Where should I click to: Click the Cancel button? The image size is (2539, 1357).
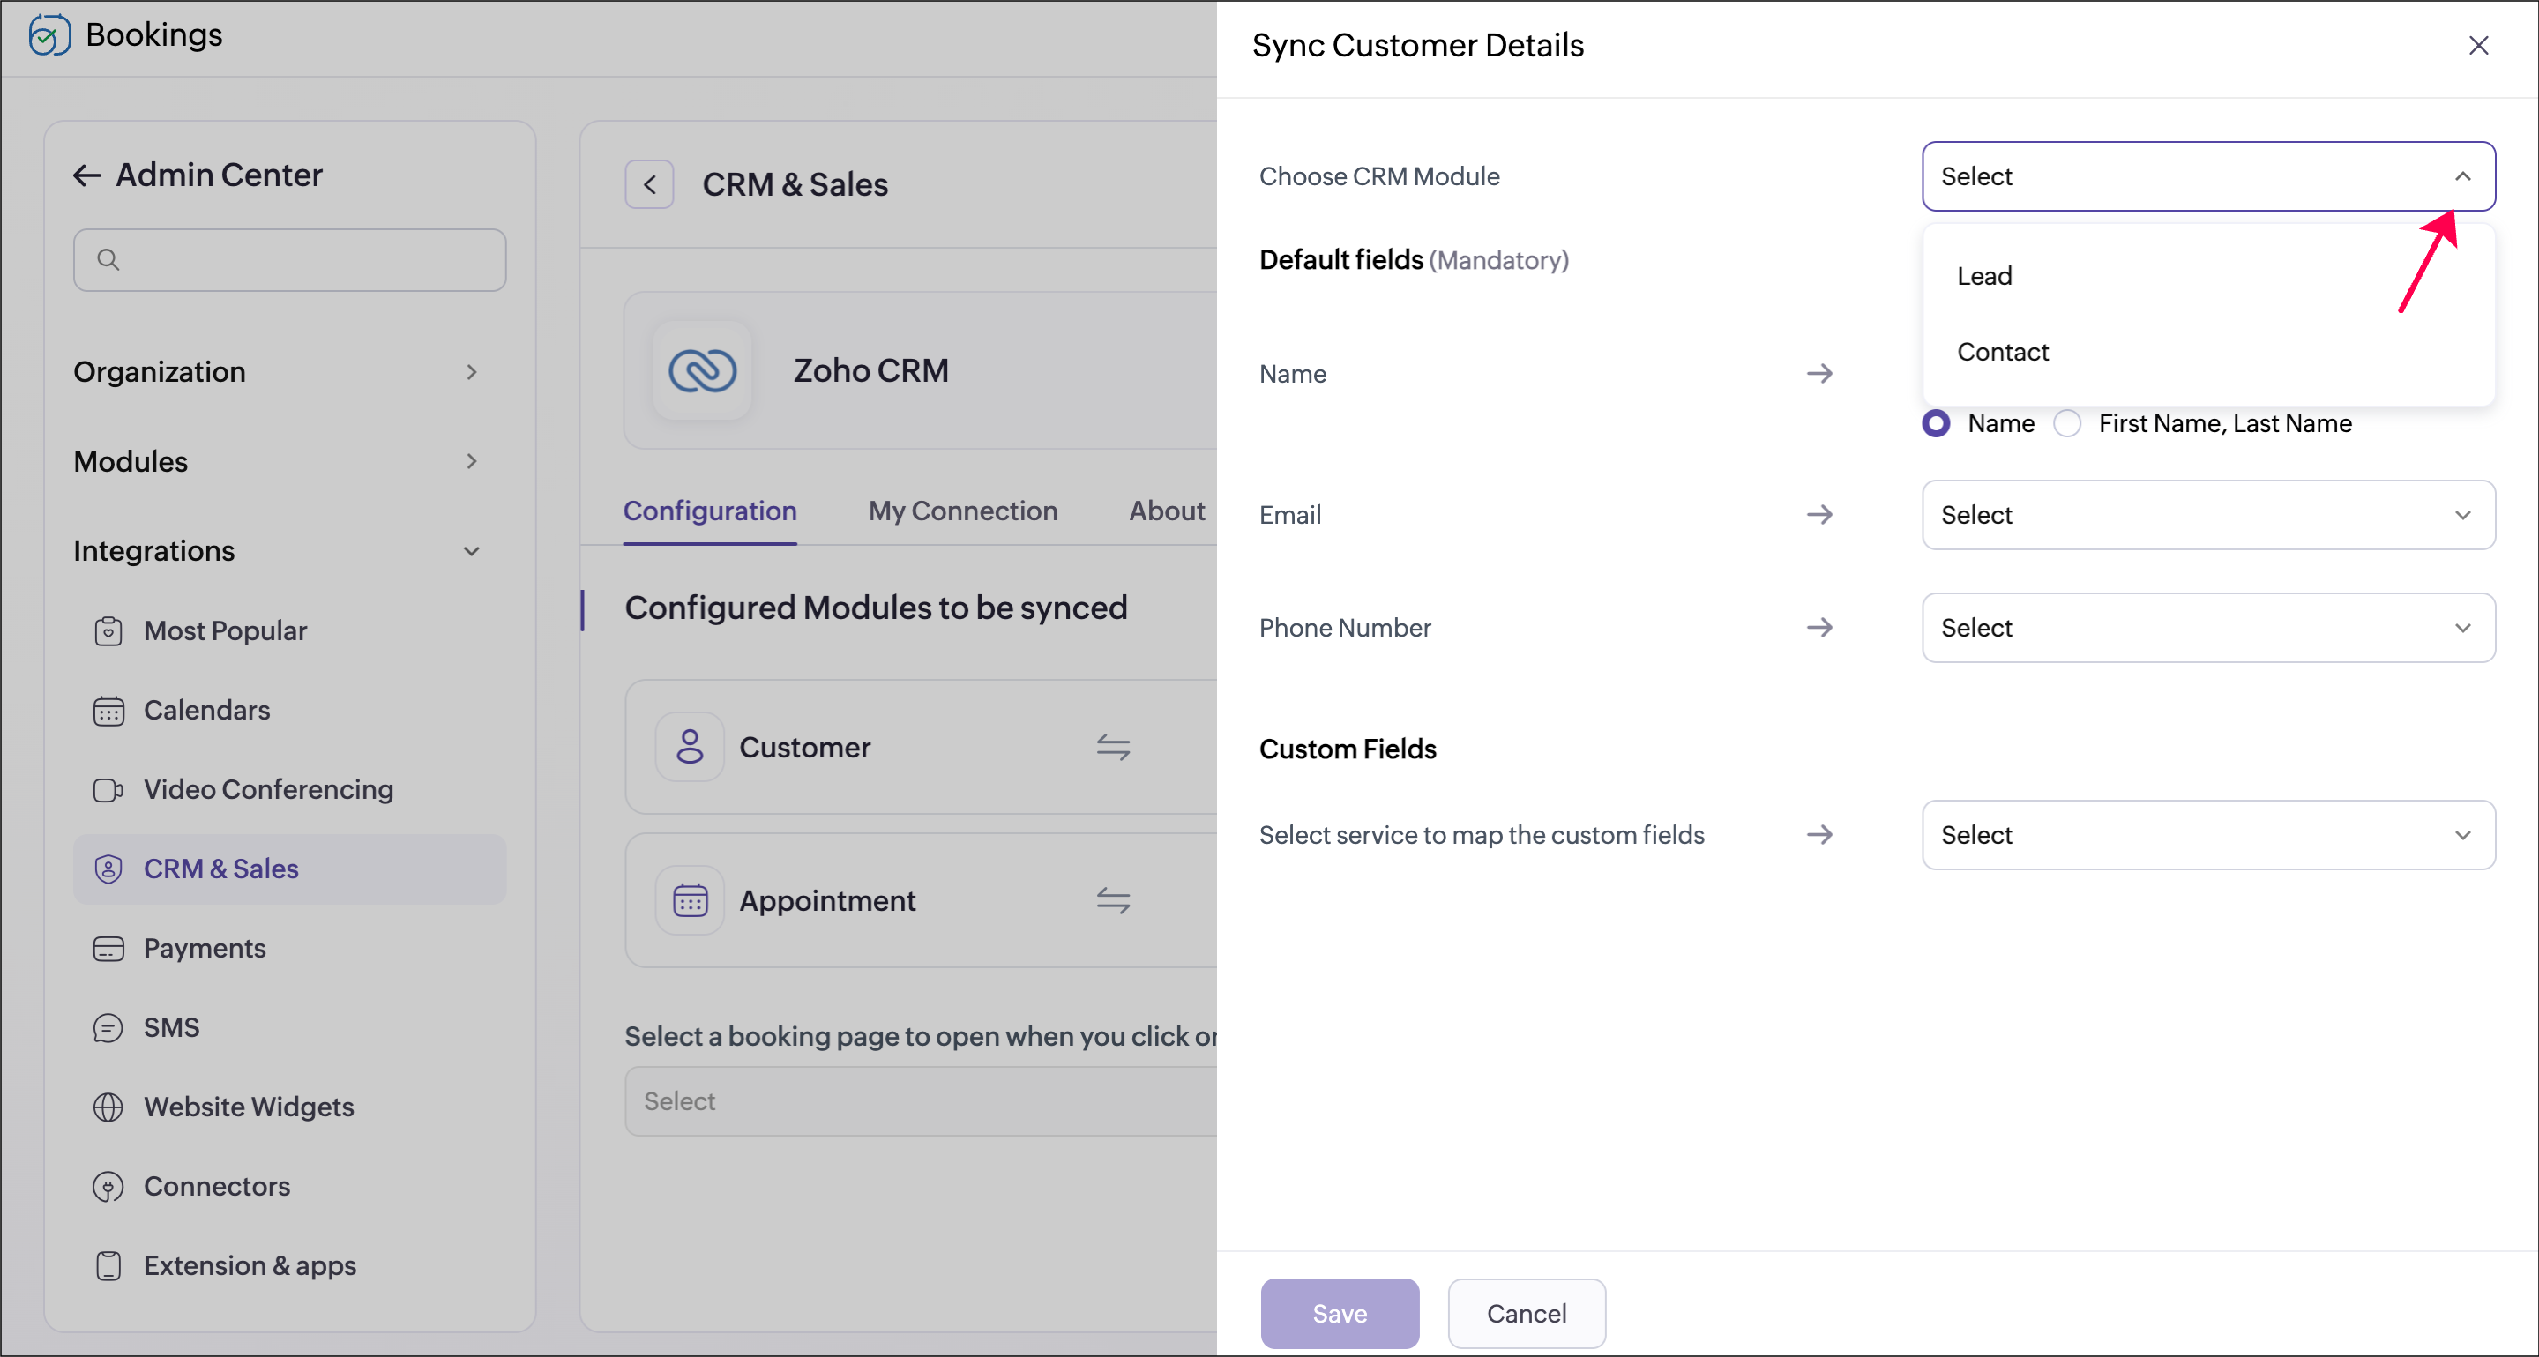pos(1526,1313)
